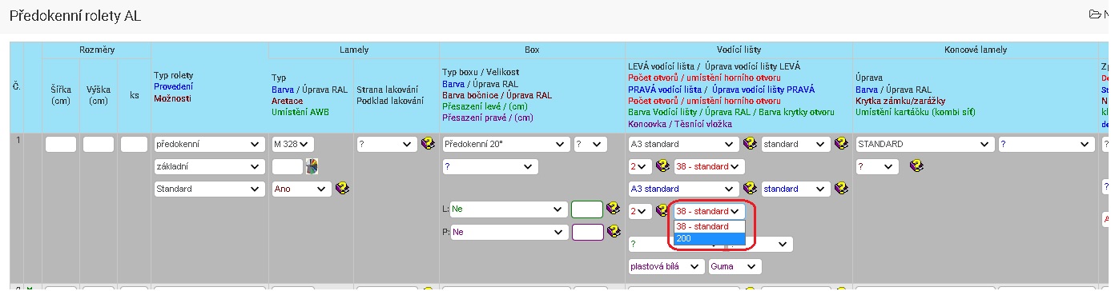Click help icon next to Strana lakování dropdown
1111x291 pixels.
428,145
